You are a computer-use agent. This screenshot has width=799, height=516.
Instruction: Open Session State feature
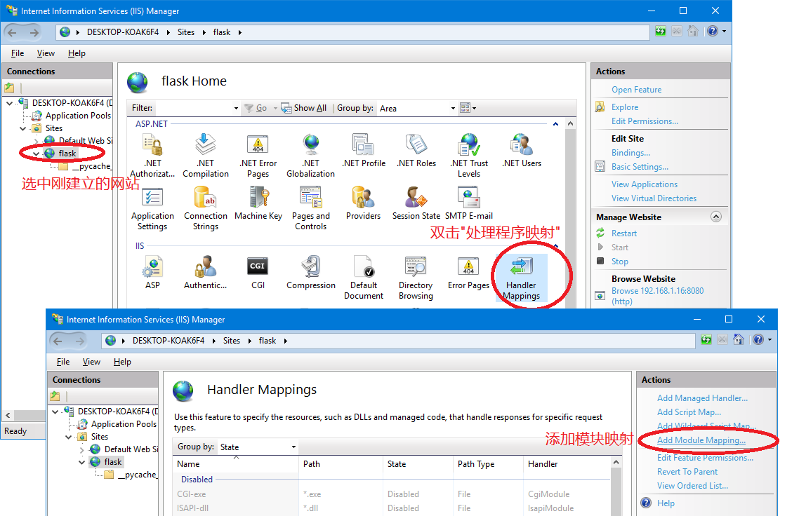coord(416,203)
